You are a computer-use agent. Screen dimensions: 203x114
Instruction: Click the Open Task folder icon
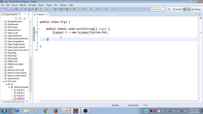point(77,9)
